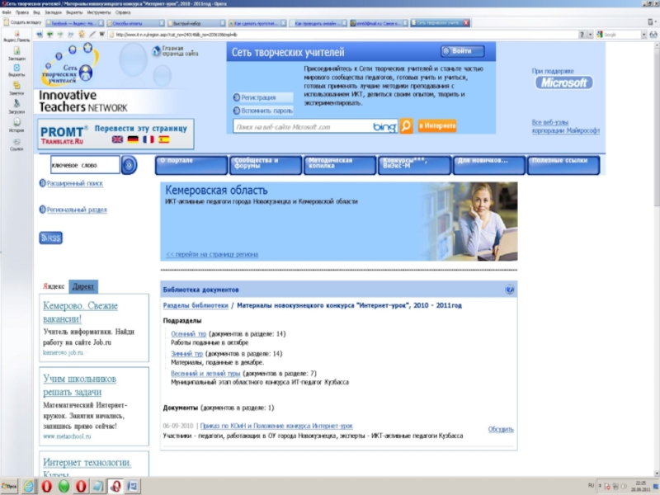The height and width of the screenshot is (495, 660).
Task: Open the Закладки bookmarks panel in sidebar
Action: click(x=16, y=54)
